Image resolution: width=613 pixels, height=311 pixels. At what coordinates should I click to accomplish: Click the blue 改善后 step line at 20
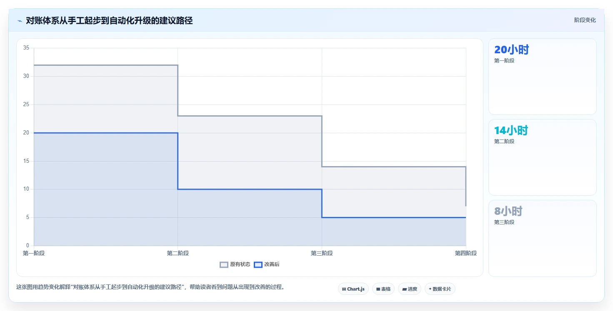click(106, 133)
